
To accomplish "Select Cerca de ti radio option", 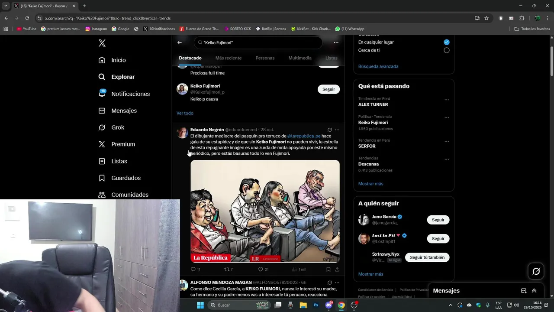I will (447, 50).
